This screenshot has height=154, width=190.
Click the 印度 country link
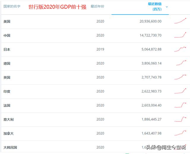point(7,91)
